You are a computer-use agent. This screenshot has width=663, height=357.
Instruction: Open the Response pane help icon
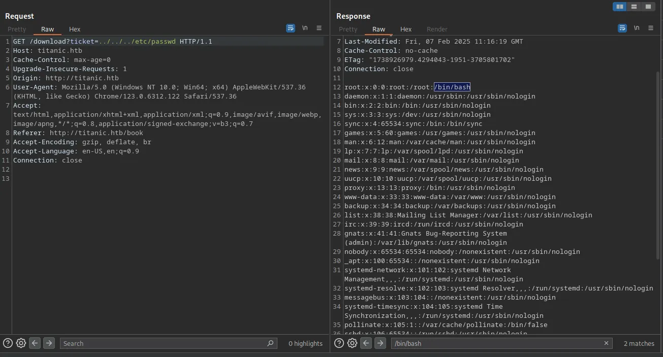pyautogui.click(x=339, y=343)
